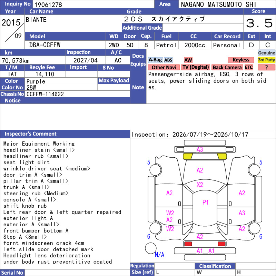Image resolution: width=276 pixels, height=276 pixels.
Task: Click the Chassis No CCFFW-114022 field
Action: [77, 94]
